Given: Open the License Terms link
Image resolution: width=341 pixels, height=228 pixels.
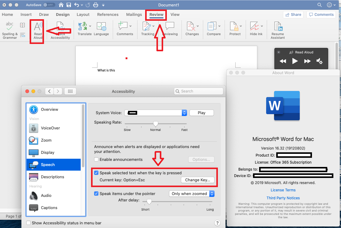Looking at the screenshot, I should pos(283,190).
